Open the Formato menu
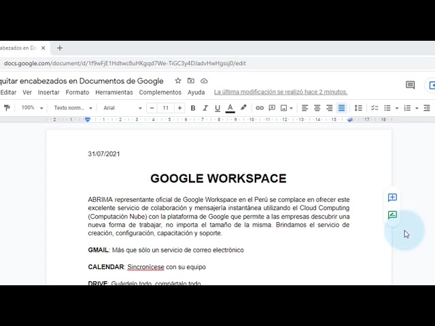 tap(77, 92)
